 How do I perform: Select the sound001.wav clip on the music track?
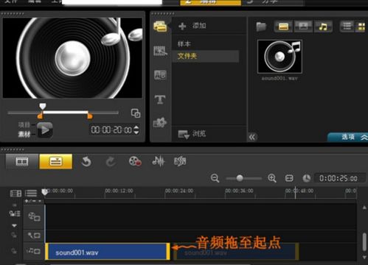pyautogui.click(x=108, y=252)
